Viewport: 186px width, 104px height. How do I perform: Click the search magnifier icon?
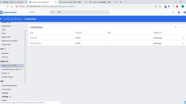pyautogui.click(x=53, y=12)
